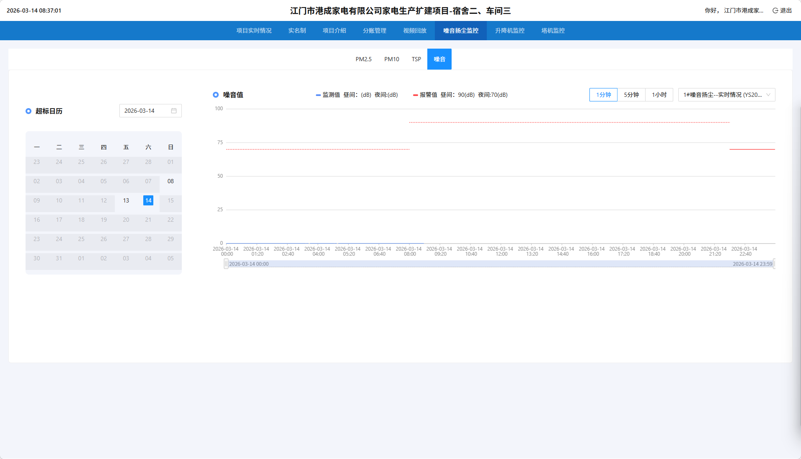
Task: Click the red 报警值 legend marker
Action: tap(416, 95)
